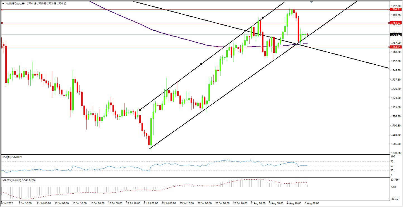This screenshot has width=403, height=207.
Task: Click the 21 Jul 00:00 time axis label
Action: tap(151, 203)
